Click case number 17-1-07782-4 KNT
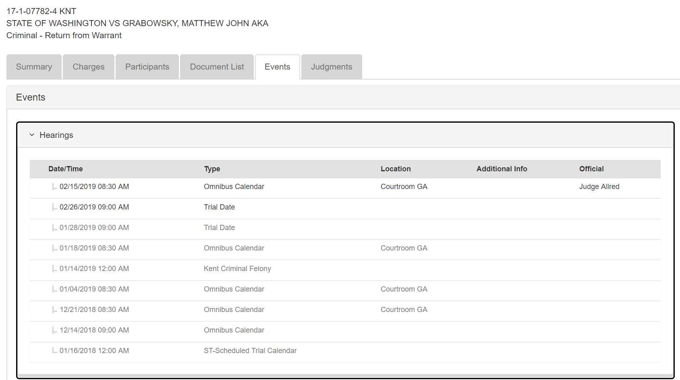 [x=41, y=11]
